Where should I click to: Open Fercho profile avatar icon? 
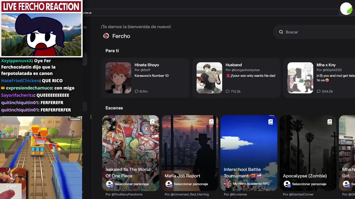click(106, 36)
